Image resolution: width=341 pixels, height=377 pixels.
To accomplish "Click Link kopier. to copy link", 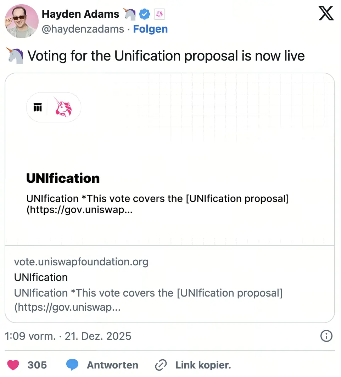I will tap(203, 365).
